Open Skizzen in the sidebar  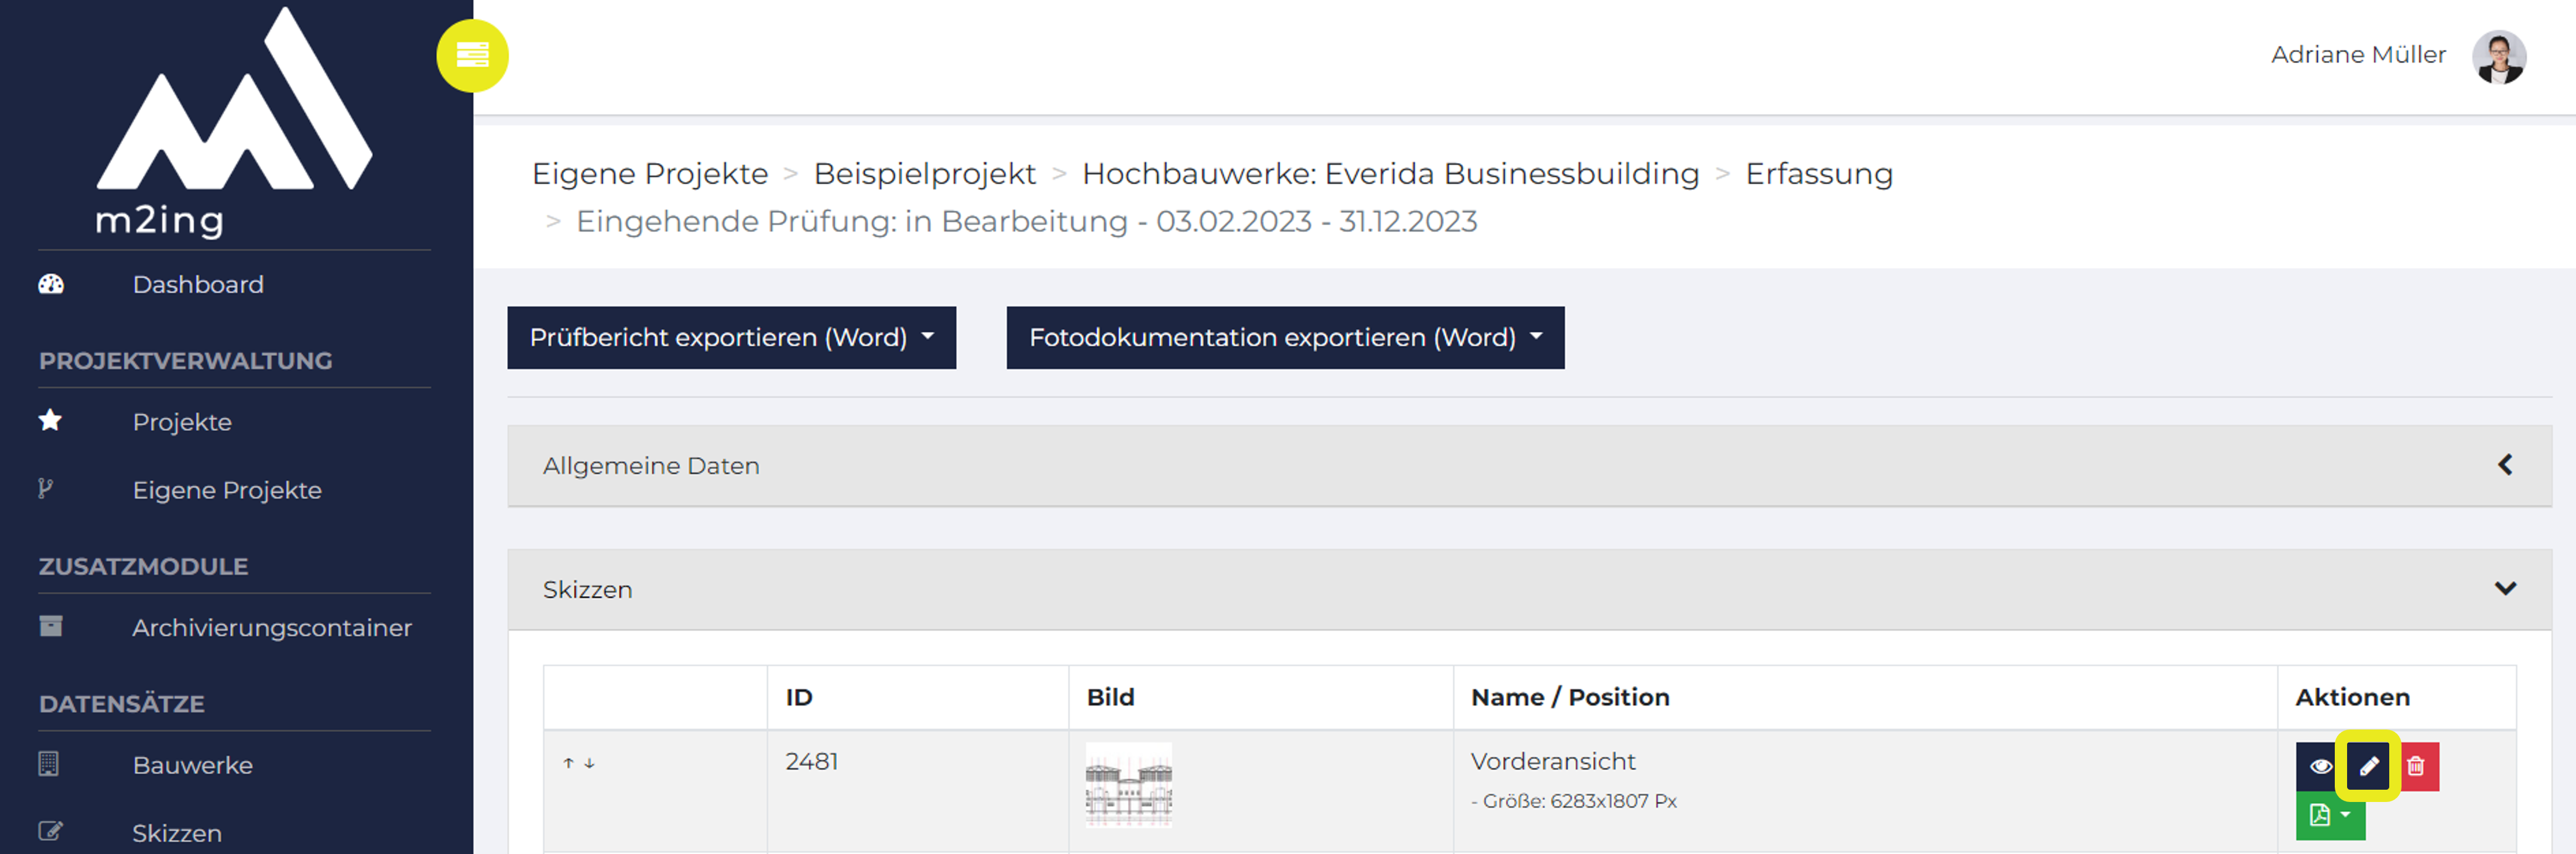pos(177,833)
